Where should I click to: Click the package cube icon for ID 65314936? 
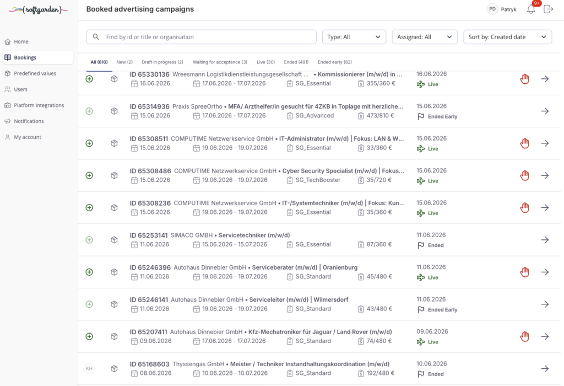114,111
